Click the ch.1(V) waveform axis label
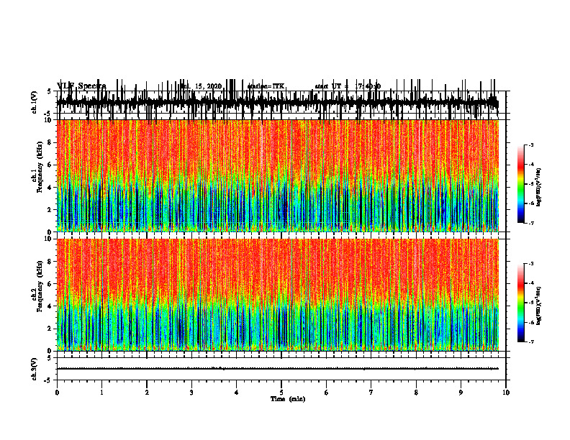The image size is (570, 440). (35, 102)
